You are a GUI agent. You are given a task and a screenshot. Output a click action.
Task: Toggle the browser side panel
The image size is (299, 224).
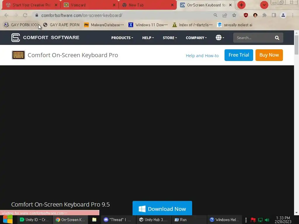(x=274, y=15)
